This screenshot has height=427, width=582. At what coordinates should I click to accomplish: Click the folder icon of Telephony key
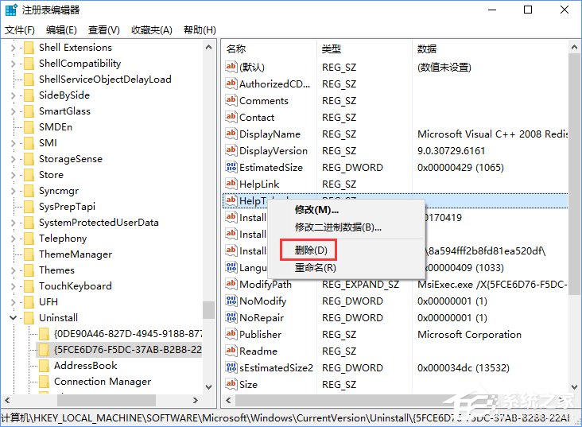(x=29, y=239)
